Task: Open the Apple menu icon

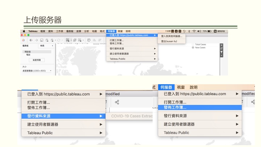Action: 24,31
